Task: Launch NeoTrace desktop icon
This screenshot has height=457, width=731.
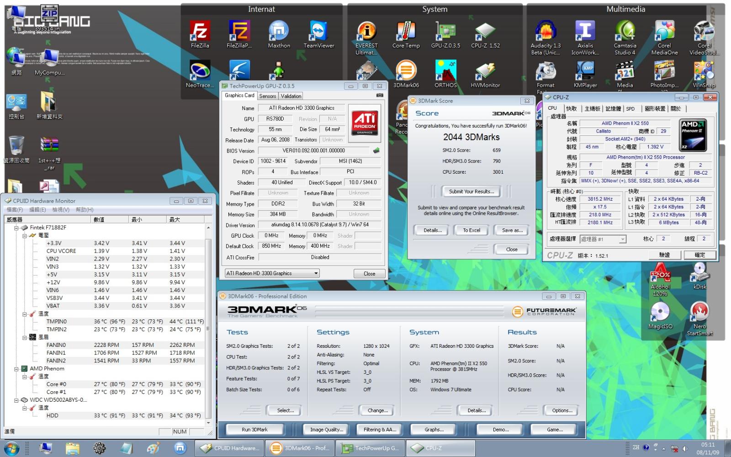Action: (x=200, y=74)
